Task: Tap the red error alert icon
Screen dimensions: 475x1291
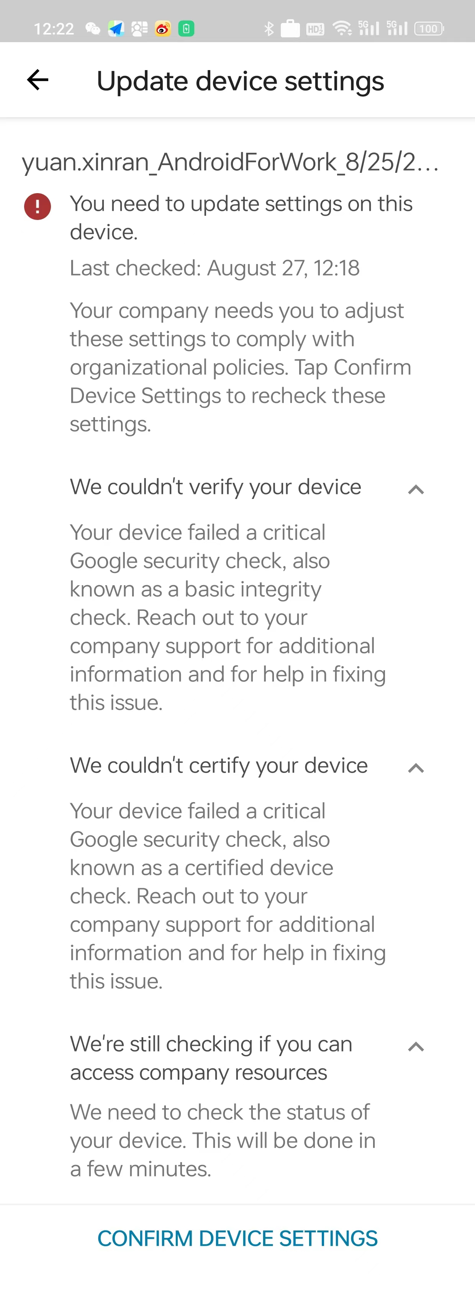Action: tap(38, 206)
